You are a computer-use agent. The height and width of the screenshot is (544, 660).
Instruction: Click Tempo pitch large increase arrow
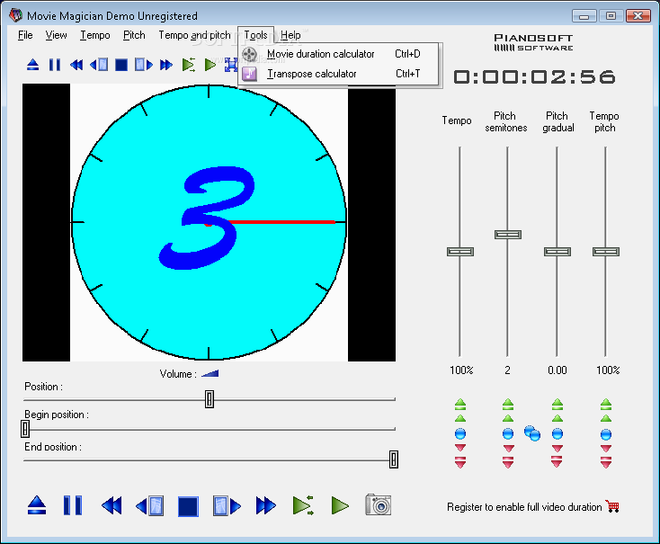tap(606, 405)
